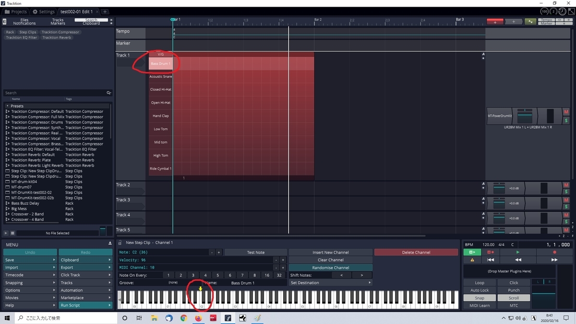Click the L R pan control
This screenshot has width=576, height=324.
point(545,282)
